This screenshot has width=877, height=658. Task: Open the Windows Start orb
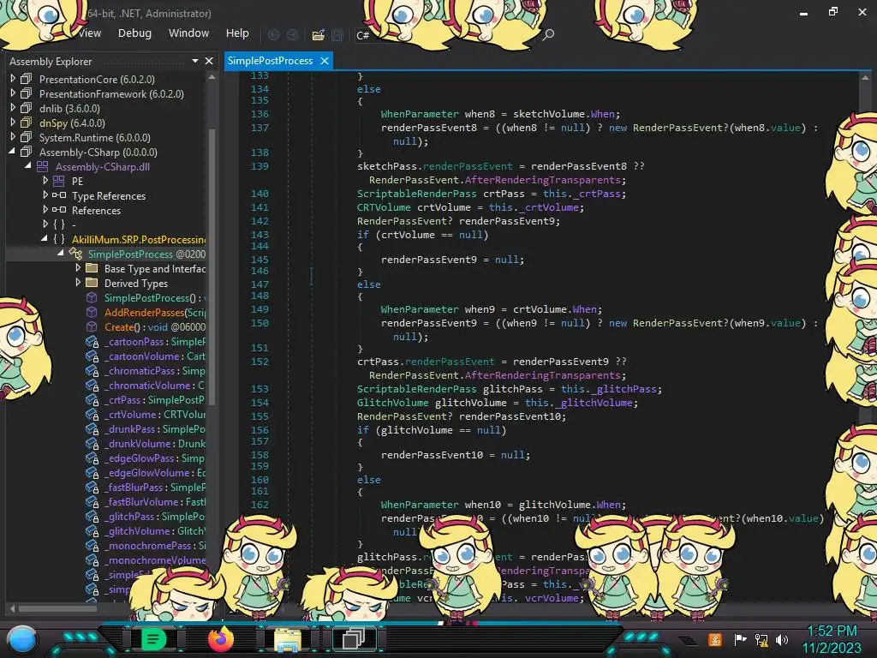pyautogui.click(x=22, y=640)
